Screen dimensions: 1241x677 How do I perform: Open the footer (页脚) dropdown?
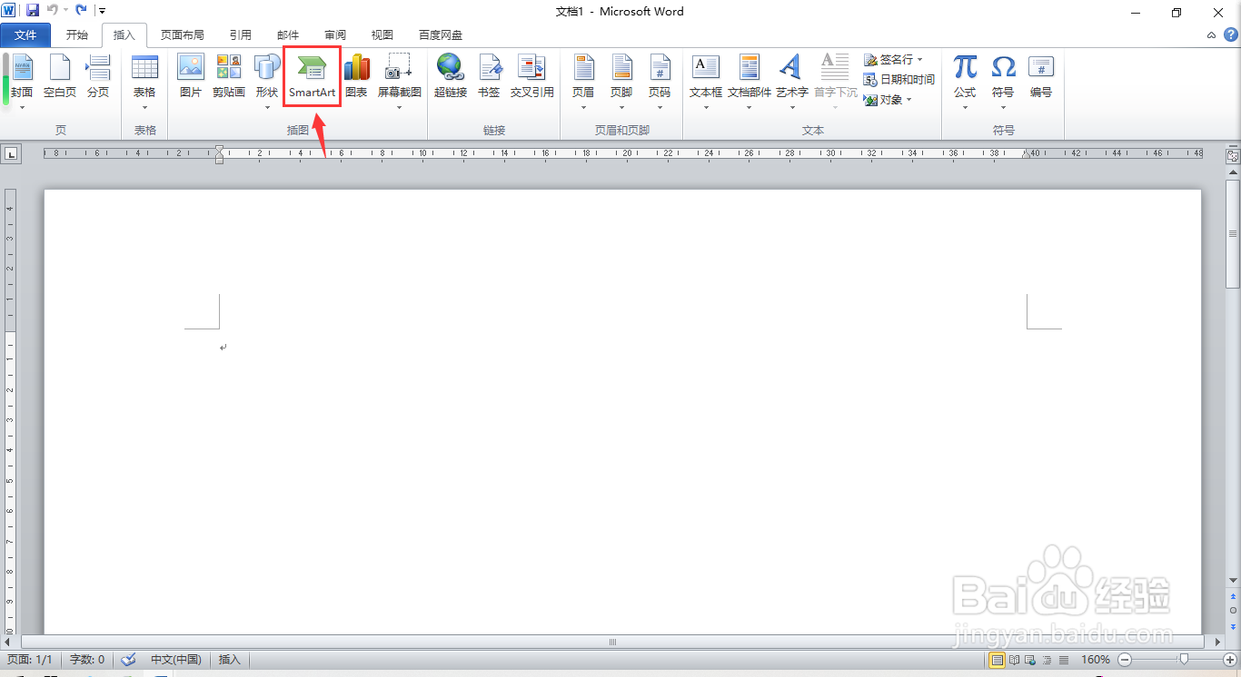point(621,81)
